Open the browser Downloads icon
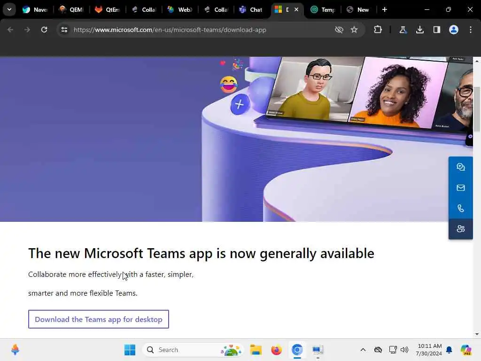 click(x=420, y=30)
